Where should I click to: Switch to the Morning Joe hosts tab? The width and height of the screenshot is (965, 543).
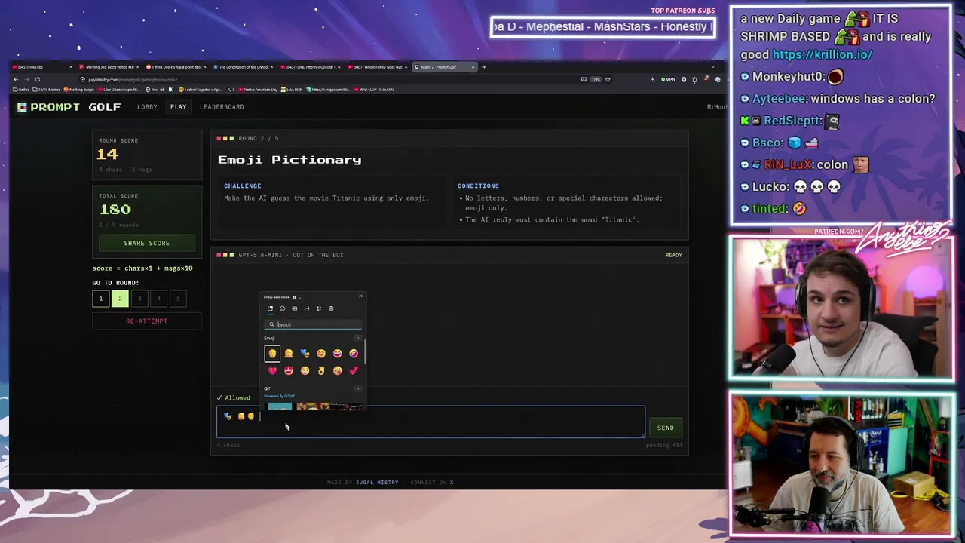(108, 67)
